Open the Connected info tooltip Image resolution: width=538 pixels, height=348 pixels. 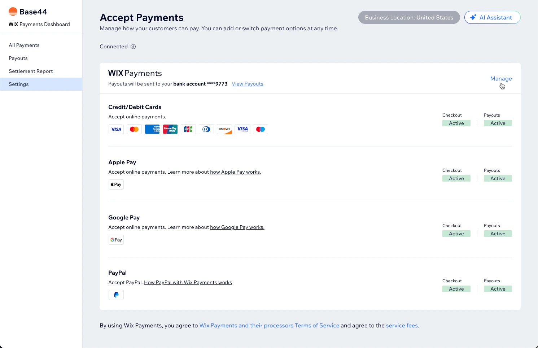(133, 46)
